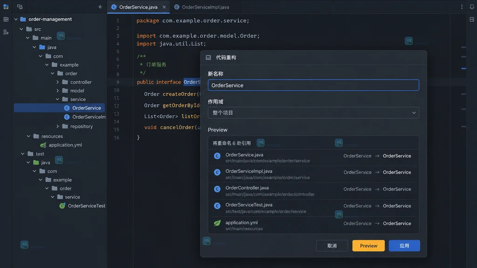Close the OrderService.java tab
This screenshot has height=268, width=477.
pos(164,7)
